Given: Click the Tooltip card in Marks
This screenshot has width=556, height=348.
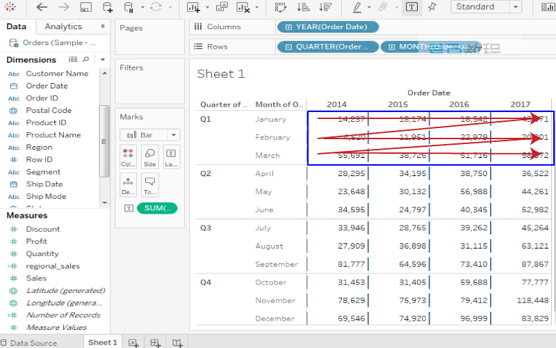Looking at the screenshot, I should pos(149,185).
